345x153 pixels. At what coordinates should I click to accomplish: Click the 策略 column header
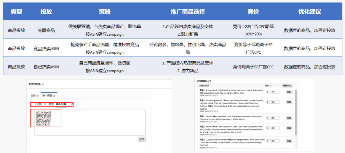105,12
